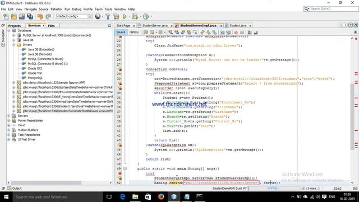Click the globe browser icon in toolbar

pos(98,16)
